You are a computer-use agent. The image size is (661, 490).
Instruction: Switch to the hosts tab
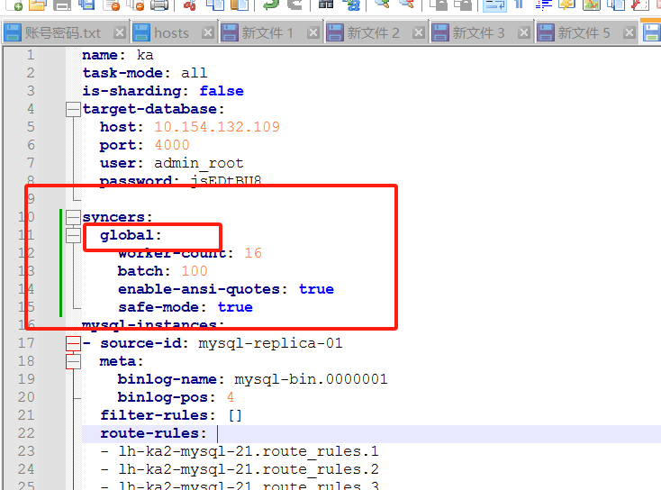(x=173, y=32)
